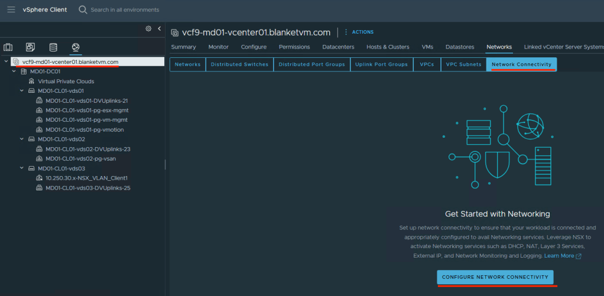Screen dimensions: 604x296
Task: Select the Distributed Switches sub-tab
Action: coord(239,64)
